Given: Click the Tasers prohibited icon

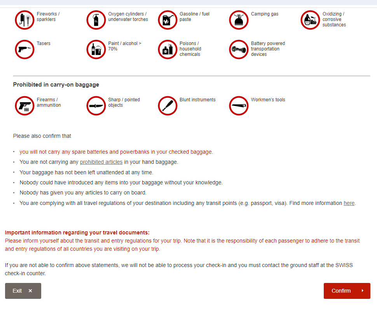Looking at the screenshot, I should [24, 49].
